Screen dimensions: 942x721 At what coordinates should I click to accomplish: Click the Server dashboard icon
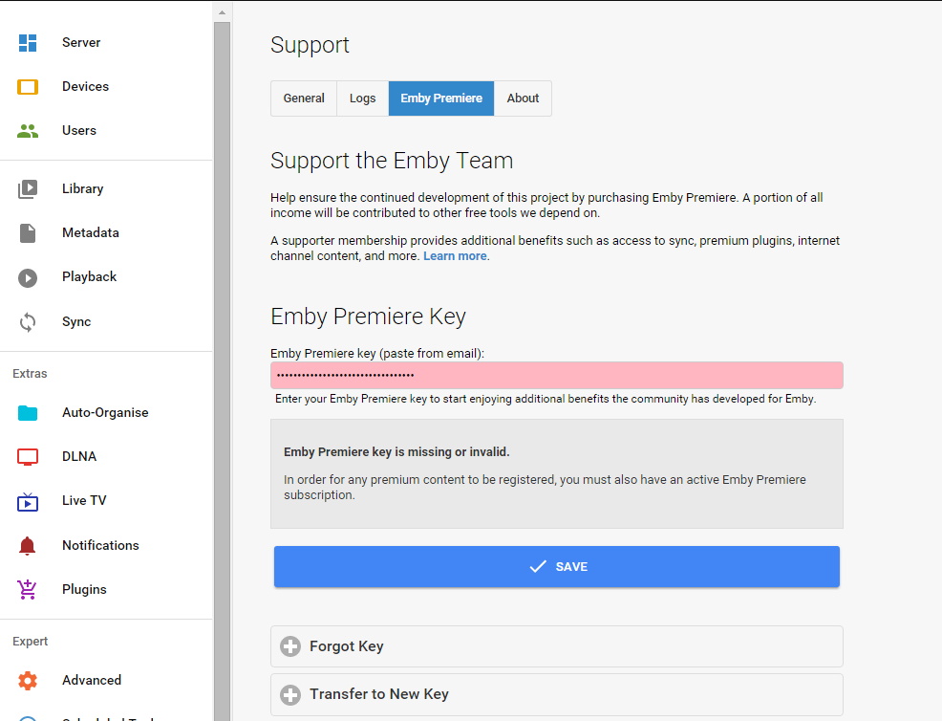pyautogui.click(x=28, y=43)
